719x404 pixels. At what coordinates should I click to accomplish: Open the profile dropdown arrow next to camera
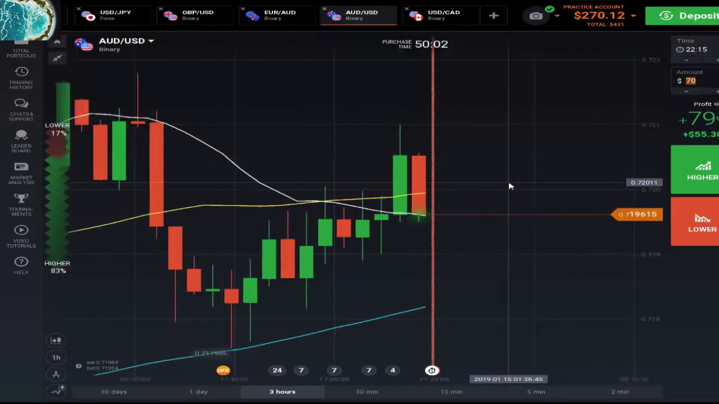[x=557, y=16]
